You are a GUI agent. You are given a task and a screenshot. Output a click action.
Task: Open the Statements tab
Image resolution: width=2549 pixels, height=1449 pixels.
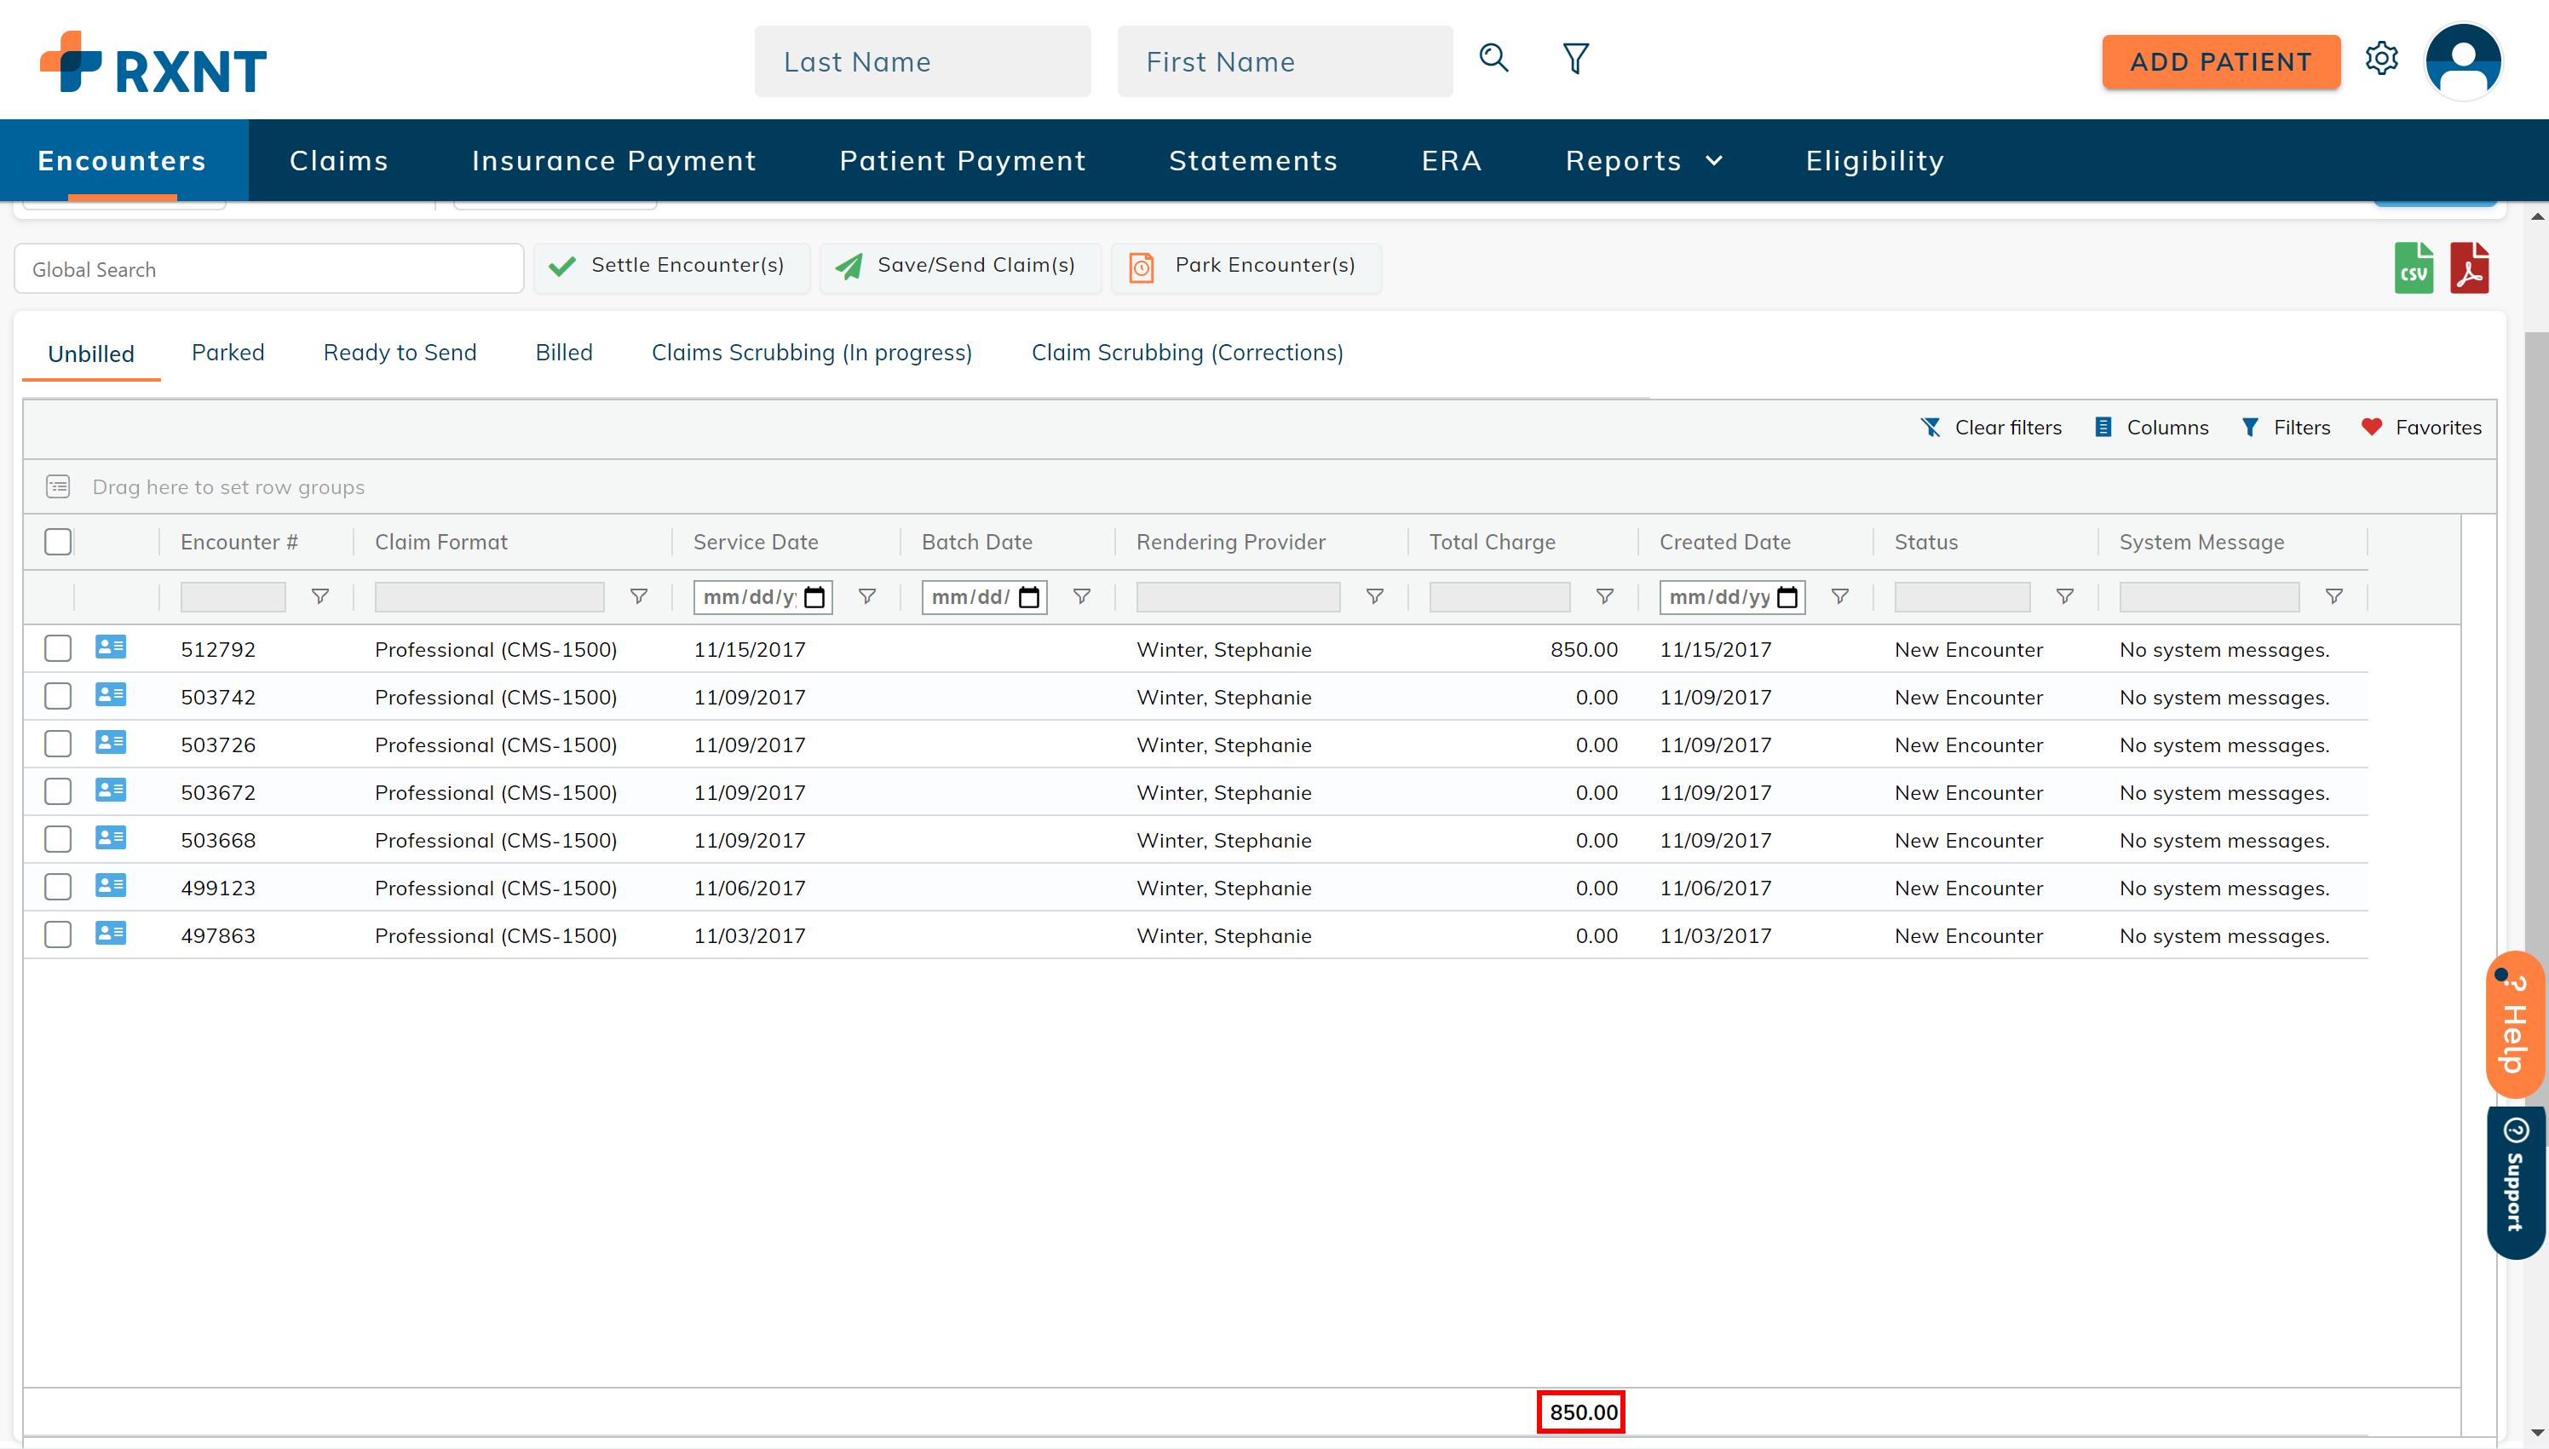[x=1253, y=160]
